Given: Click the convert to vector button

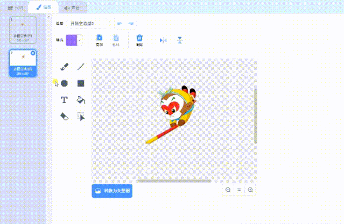Looking at the screenshot, I should 112,191.
